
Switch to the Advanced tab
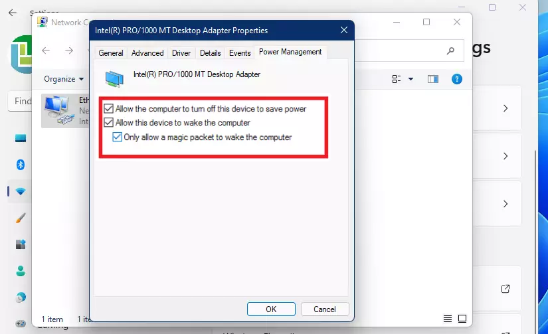(147, 52)
